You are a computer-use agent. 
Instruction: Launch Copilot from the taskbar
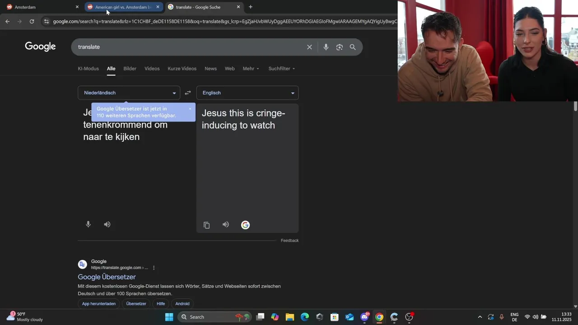[x=275, y=317]
